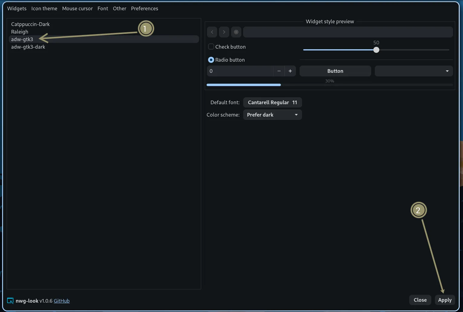Enable the Check button checkbox
Viewport: 463px width, 312px height.
click(x=211, y=47)
